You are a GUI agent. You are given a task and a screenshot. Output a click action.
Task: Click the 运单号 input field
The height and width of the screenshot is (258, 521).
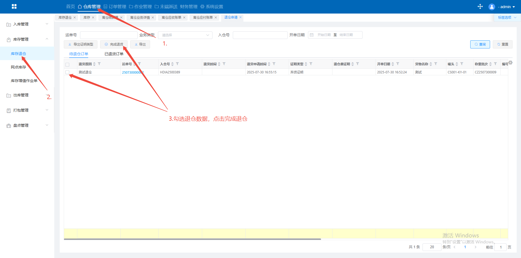(109, 35)
